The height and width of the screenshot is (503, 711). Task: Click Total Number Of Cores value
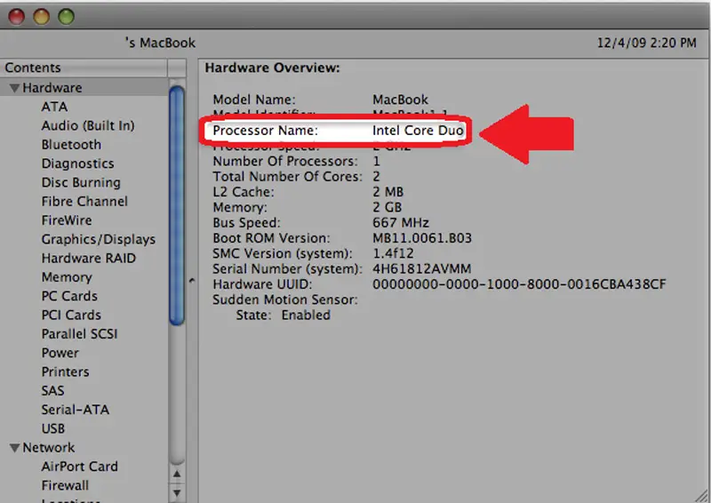[x=376, y=177]
